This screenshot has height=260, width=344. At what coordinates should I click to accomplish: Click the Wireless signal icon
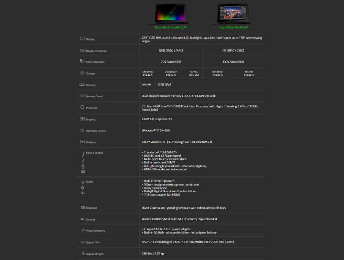82,142
